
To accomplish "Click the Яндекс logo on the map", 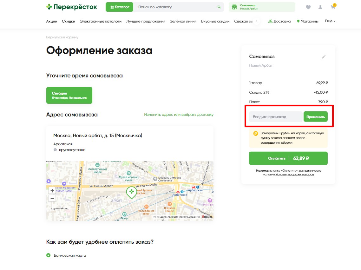I will [207, 217].
